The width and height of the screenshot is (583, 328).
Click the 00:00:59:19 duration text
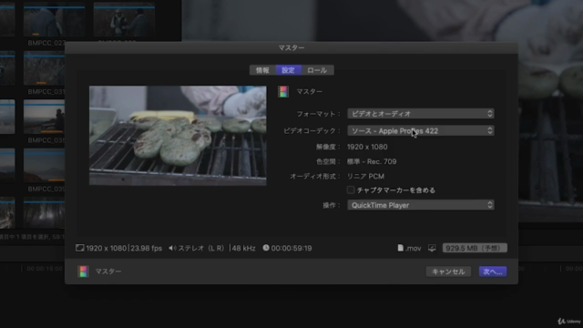pos(291,248)
